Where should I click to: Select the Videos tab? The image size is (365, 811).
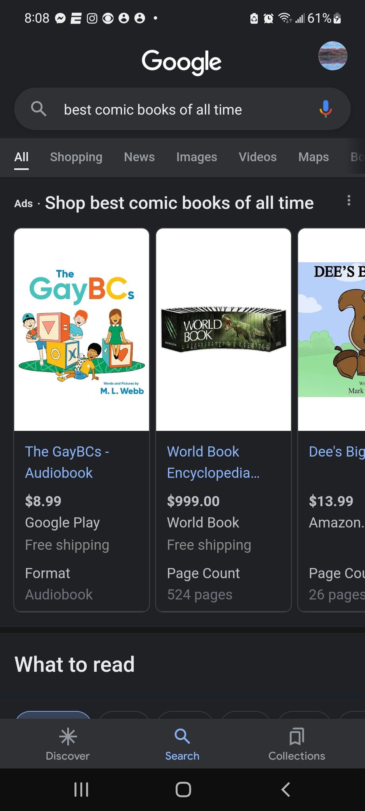click(x=258, y=157)
